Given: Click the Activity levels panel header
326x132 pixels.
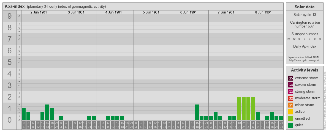Looking at the screenshot, I should pos(305,70).
